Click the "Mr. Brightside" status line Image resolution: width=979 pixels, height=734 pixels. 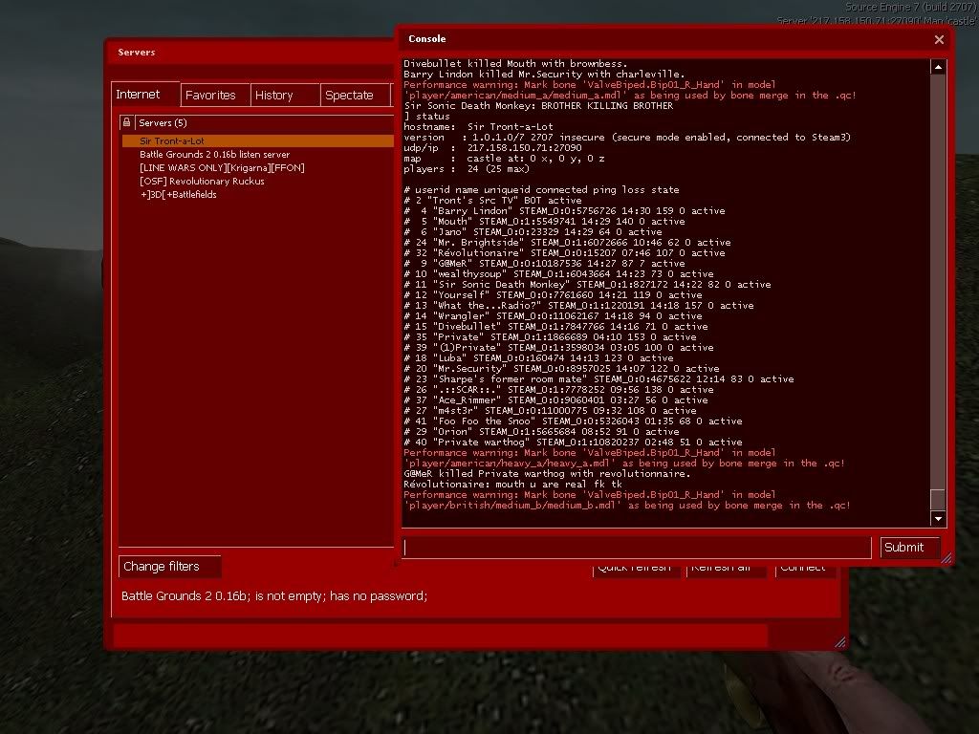[567, 242]
